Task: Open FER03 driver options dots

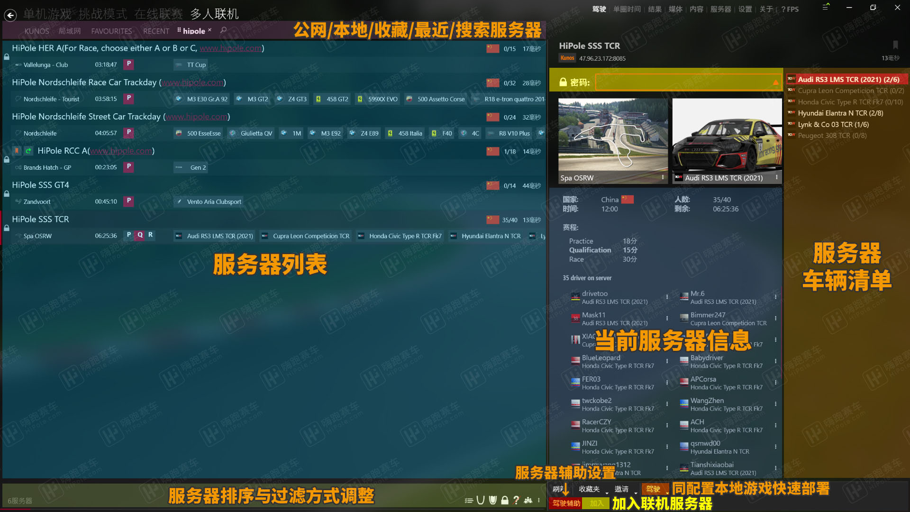Action: (x=667, y=383)
